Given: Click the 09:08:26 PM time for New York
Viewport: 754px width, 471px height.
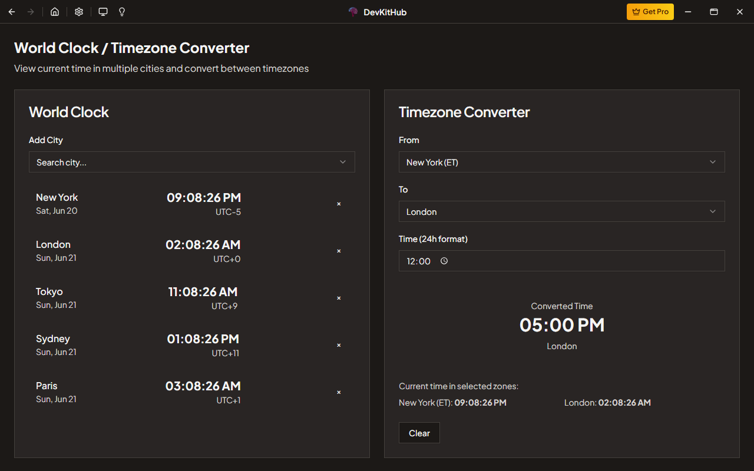Looking at the screenshot, I should click(x=204, y=197).
